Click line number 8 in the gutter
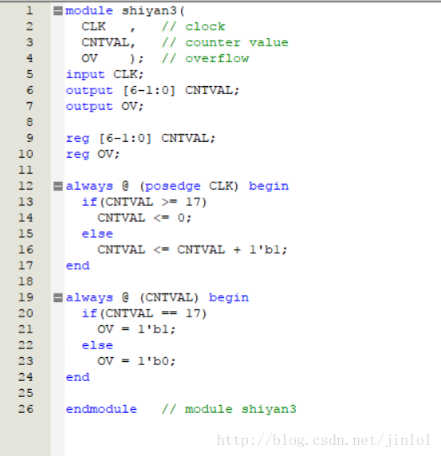The image size is (441, 456). coord(30,122)
